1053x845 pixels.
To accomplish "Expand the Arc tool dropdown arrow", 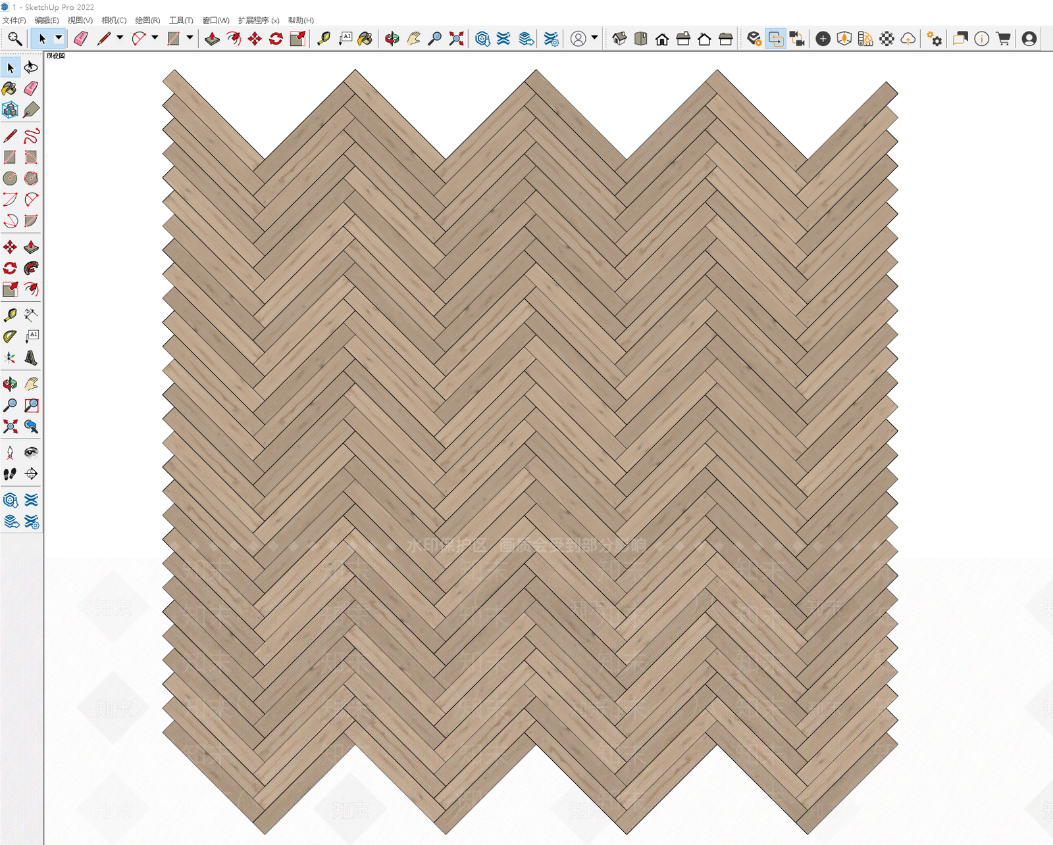I will click(155, 38).
